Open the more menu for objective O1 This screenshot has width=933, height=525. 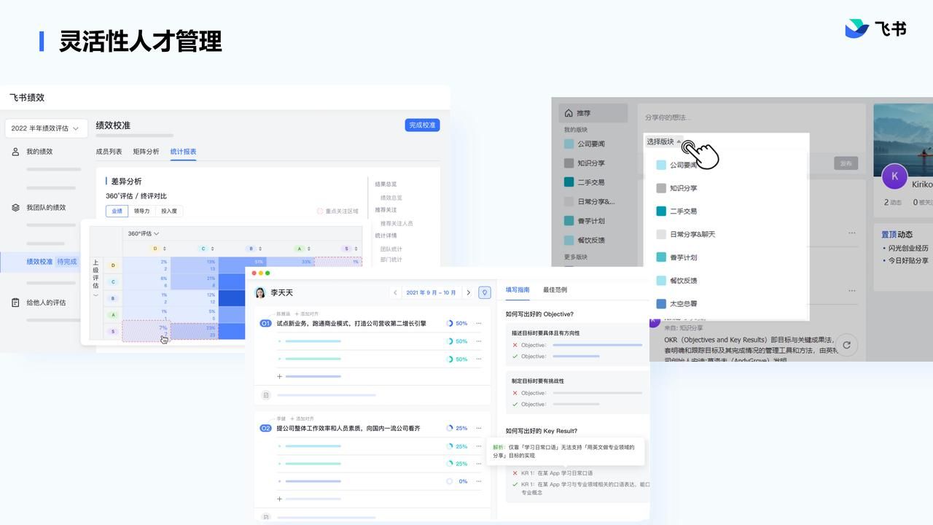click(x=479, y=323)
